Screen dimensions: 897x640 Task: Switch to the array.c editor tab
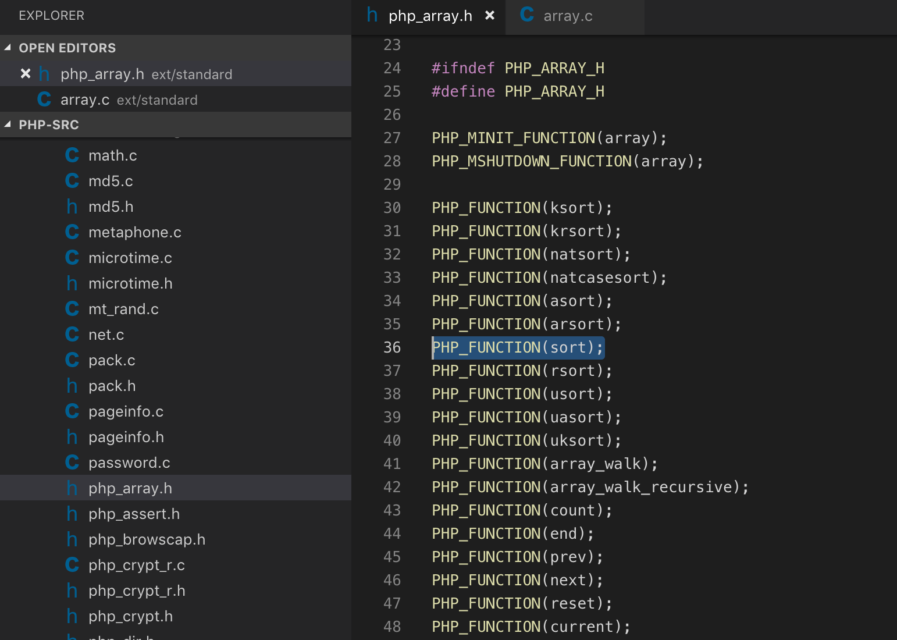coord(567,16)
